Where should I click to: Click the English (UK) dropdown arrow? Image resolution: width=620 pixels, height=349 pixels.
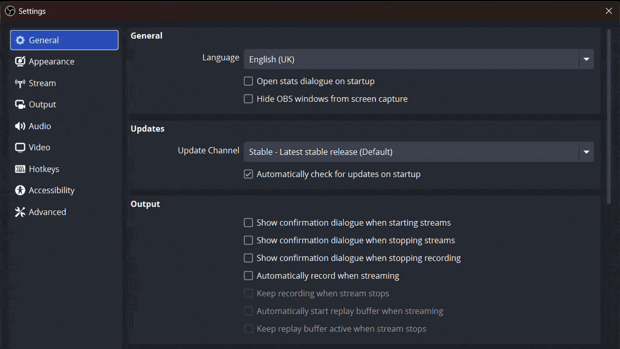586,59
